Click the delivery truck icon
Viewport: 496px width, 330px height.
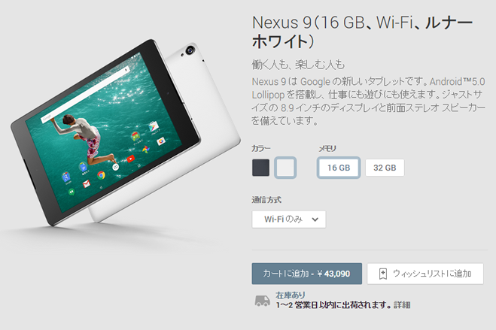pyautogui.click(x=262, y=301)
